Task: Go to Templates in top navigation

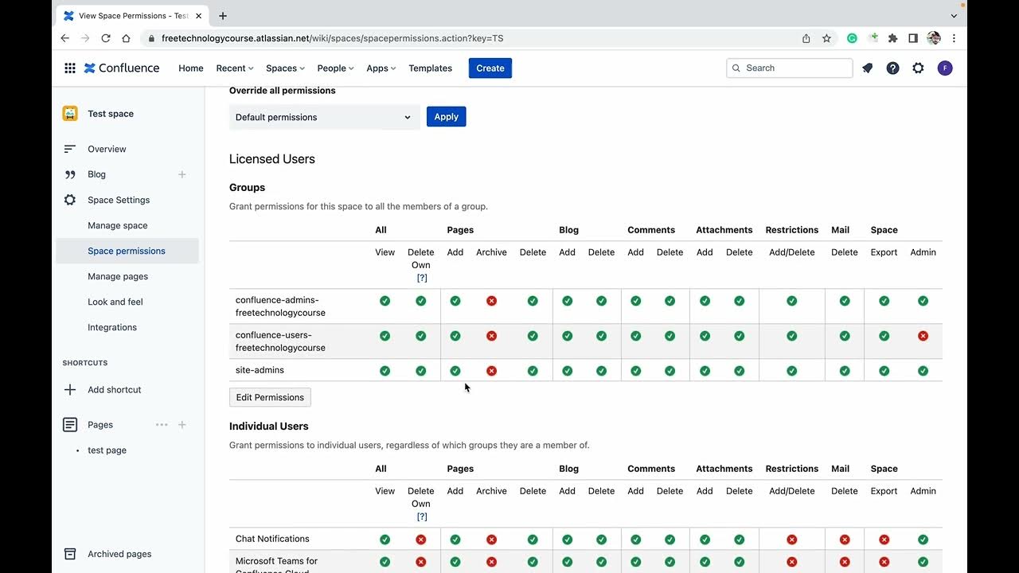Action: click(431, 68)
